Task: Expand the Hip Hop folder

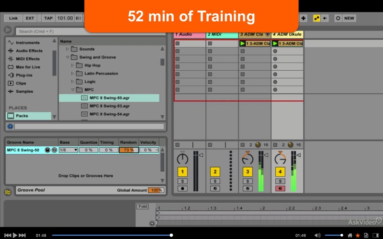Action: click(73, 65)
